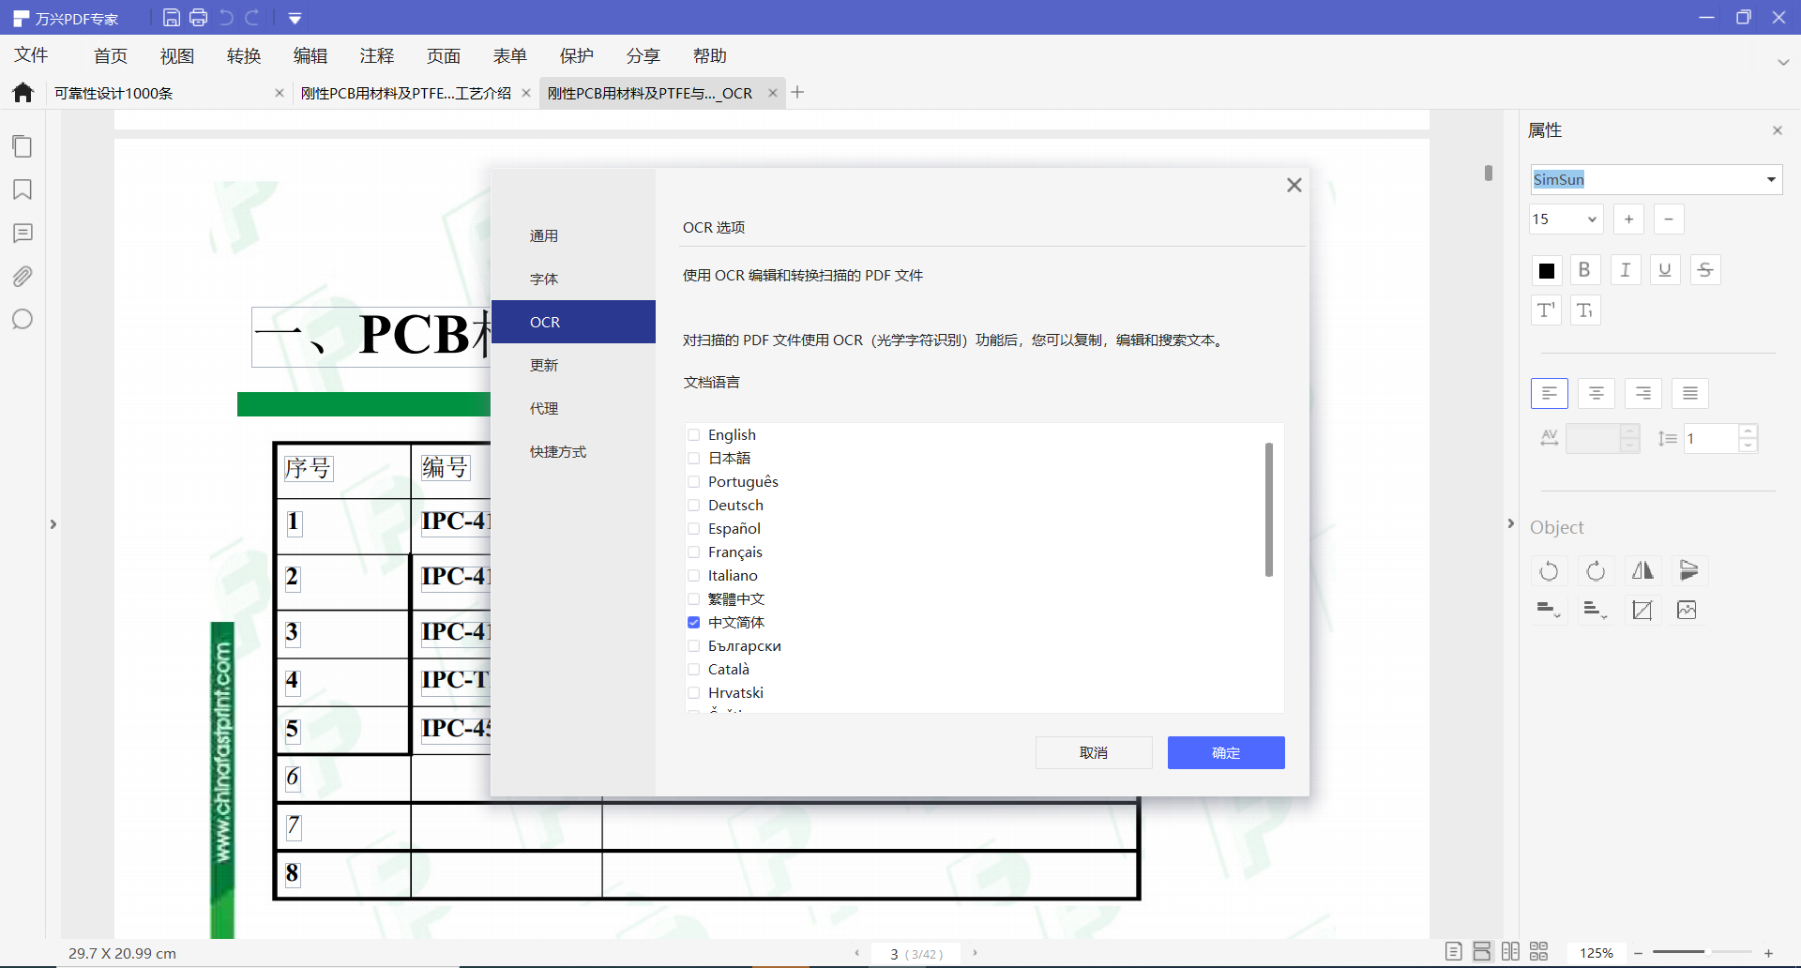Check the Deutsch language checkbox
This screenshot has height=968, width=1801.
tap(694, 506)
